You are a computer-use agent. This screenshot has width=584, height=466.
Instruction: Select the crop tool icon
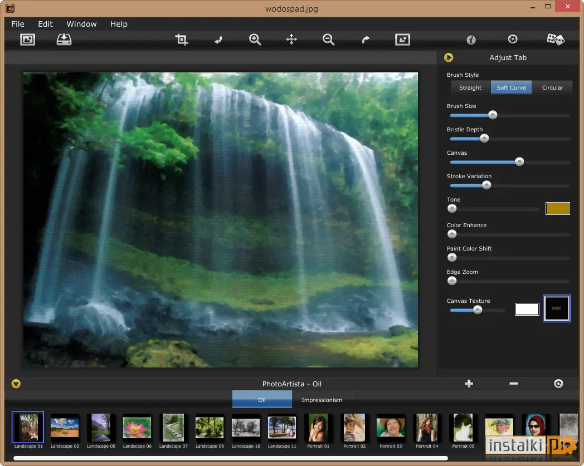182,40
